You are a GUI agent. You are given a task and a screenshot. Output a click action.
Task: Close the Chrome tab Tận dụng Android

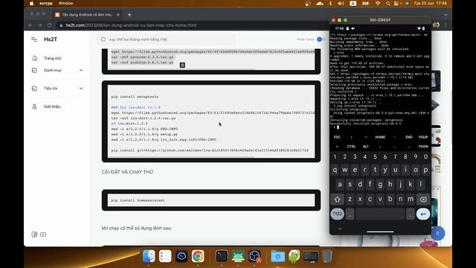(118, 15)
